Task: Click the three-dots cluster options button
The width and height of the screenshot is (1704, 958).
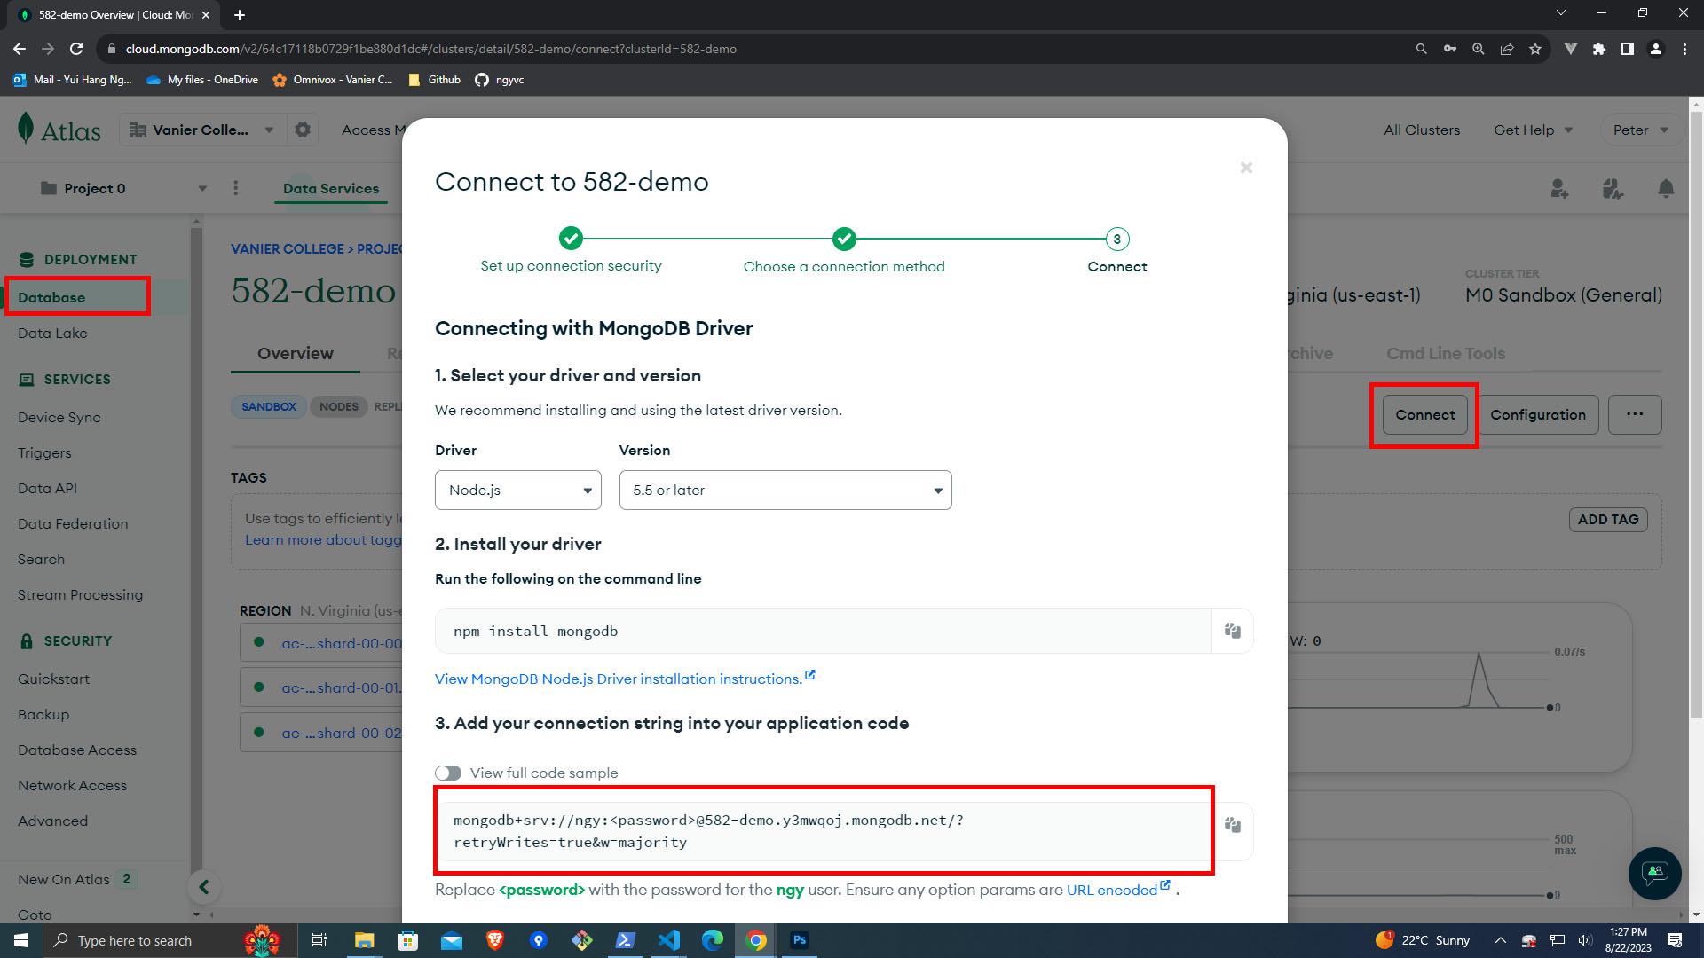Action: pos(1634,414)
